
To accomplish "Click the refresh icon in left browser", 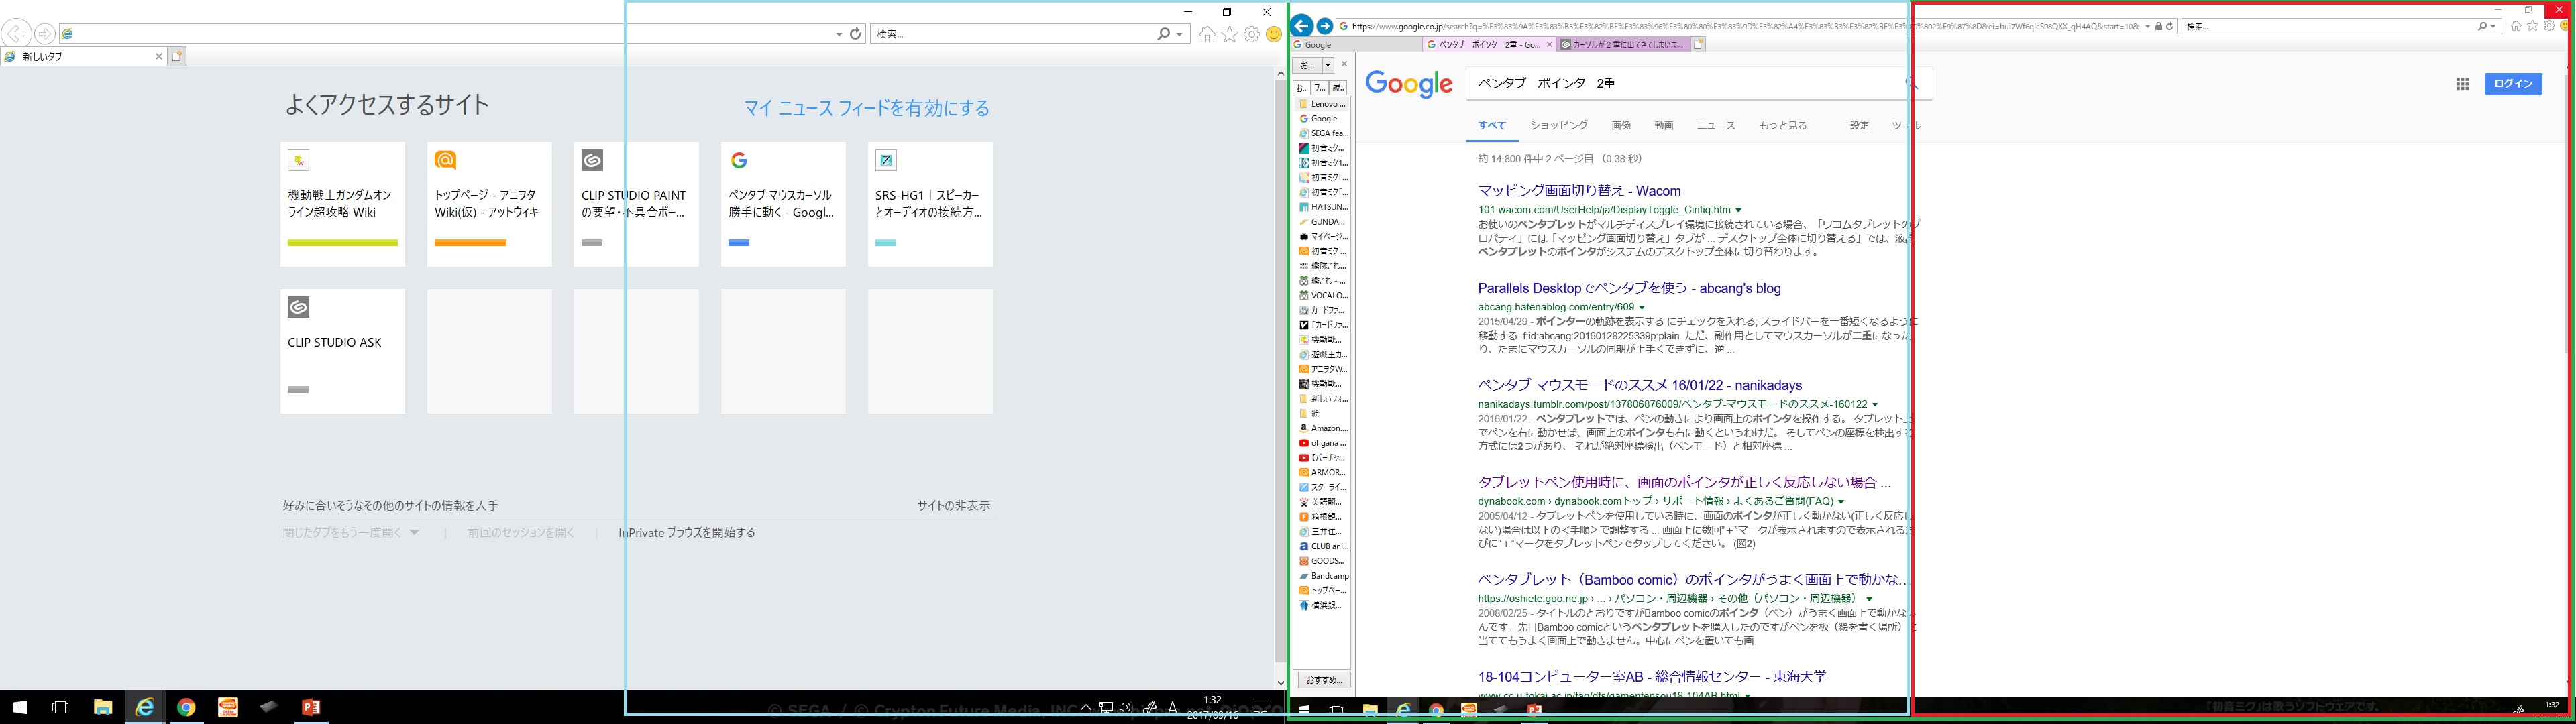I will (855, 34).
